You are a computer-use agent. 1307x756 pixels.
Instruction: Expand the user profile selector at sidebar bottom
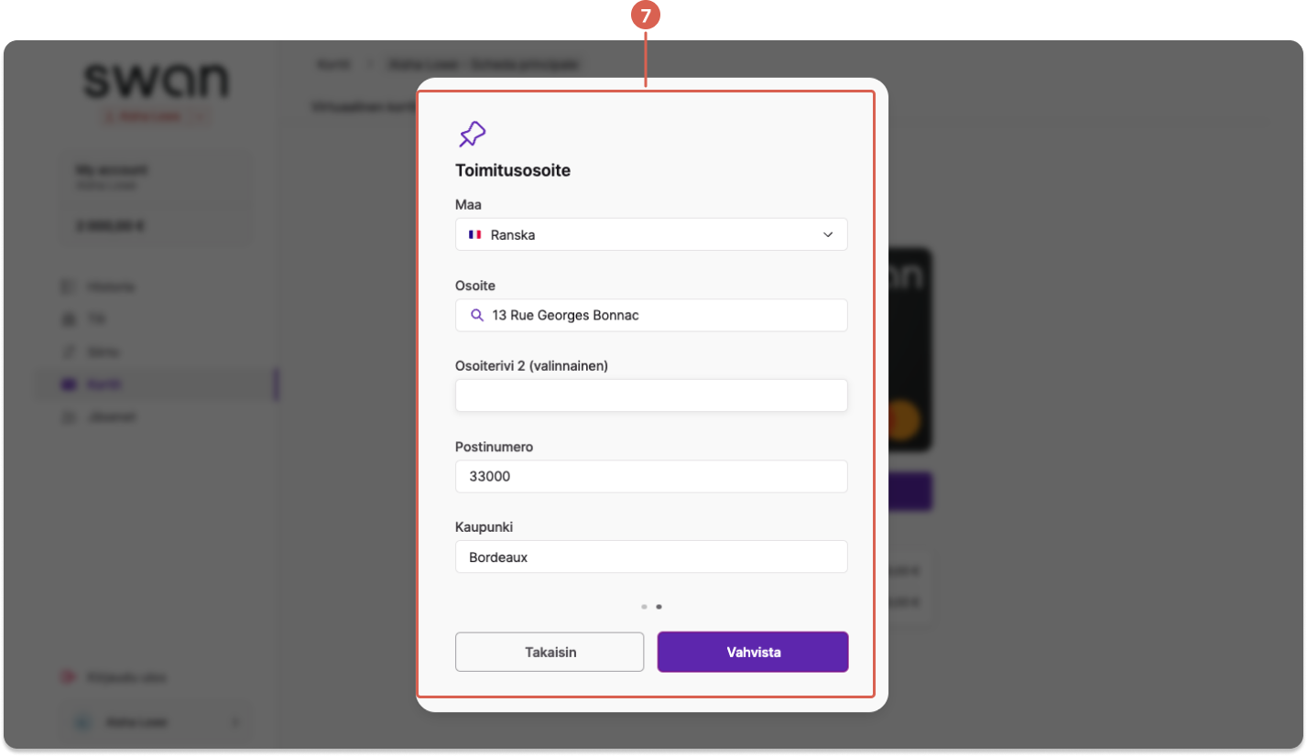[155, 722]
